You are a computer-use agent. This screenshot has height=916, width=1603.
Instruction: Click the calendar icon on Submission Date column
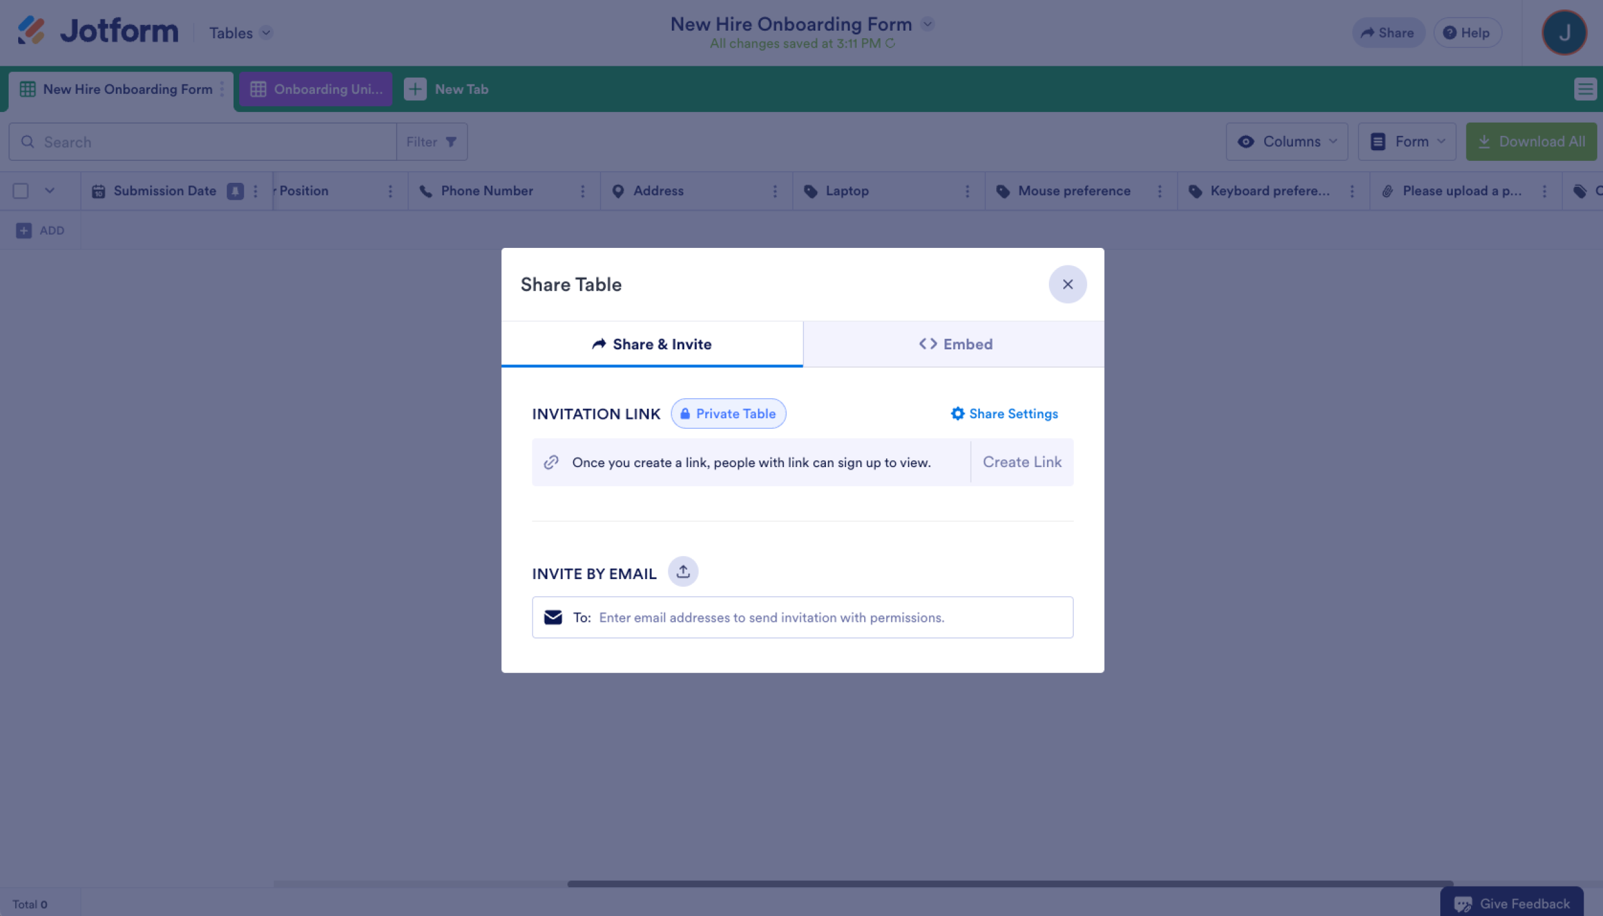(x=99, y=190)
